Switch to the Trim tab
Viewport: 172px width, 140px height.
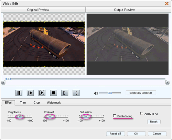(x=23, y=103)
